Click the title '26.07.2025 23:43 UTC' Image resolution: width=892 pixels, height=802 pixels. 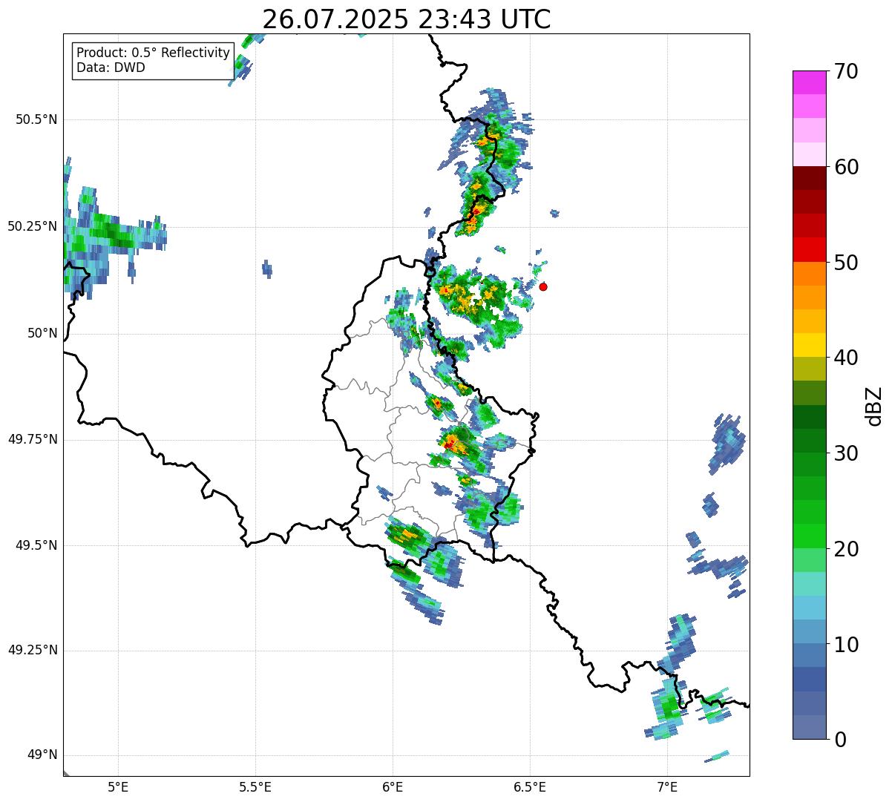pyautogui.click(x=407, y=19)
